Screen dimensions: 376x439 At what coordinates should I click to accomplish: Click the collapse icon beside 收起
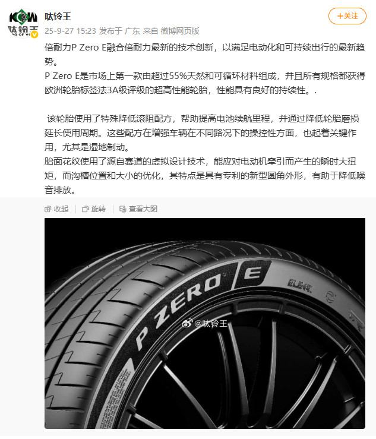pyautogui.click(x=48, y=209)
